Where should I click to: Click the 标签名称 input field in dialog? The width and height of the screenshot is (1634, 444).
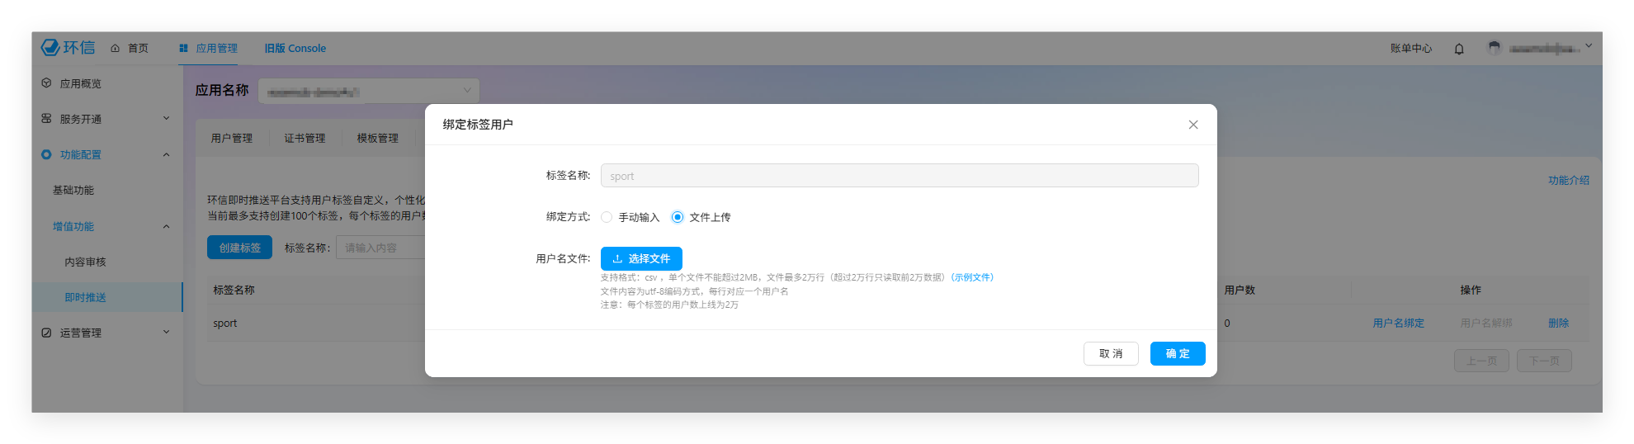pyautogui.click(x=899, y=176)
